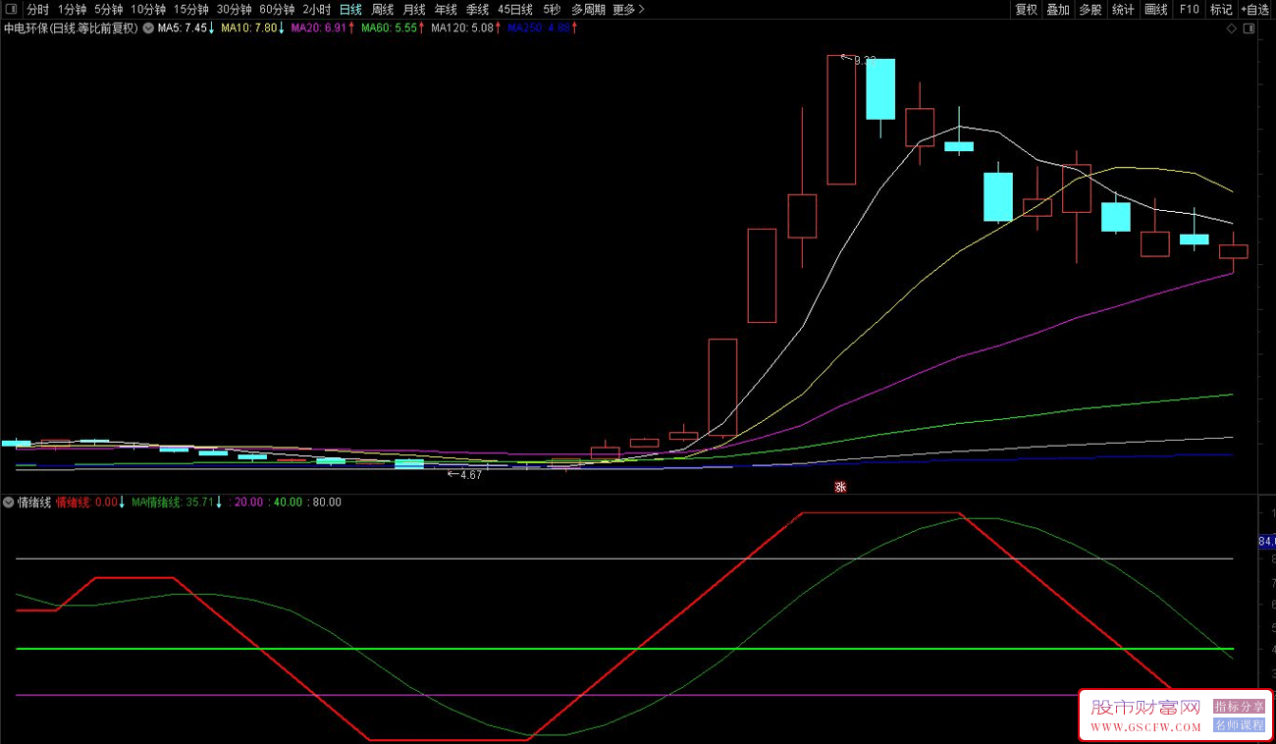Open the 名师课程 link in banner
Viewport: 1276px width, 744px height.
[1239, 725]
